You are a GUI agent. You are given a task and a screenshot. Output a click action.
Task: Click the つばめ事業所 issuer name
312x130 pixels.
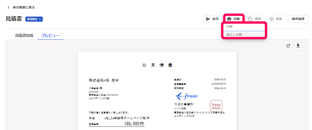tap(183, 104)
